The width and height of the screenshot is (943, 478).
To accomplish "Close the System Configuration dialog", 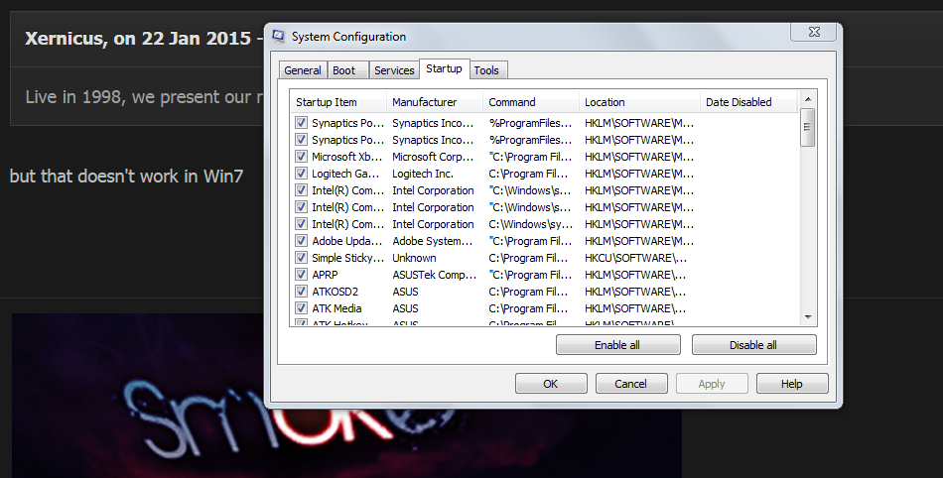I will click(x=814, y=32).
